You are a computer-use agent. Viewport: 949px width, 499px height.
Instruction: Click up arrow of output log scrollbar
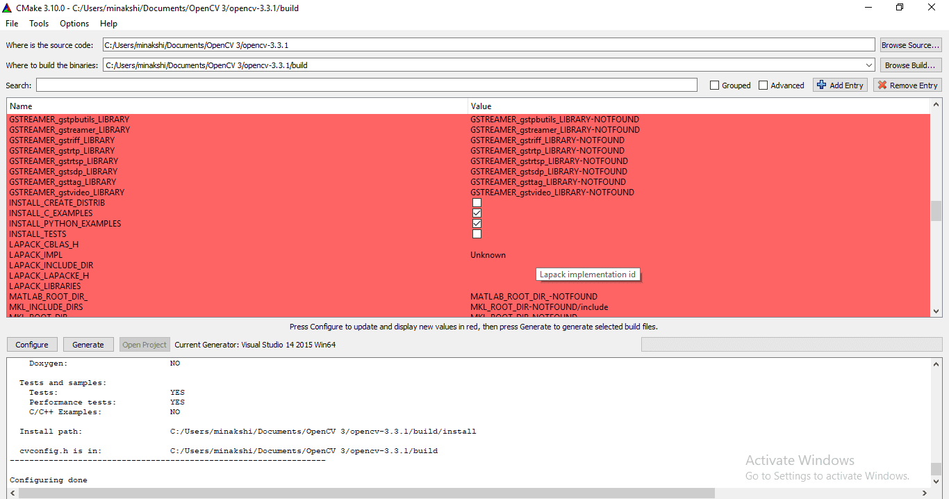[x=936, y=363]
